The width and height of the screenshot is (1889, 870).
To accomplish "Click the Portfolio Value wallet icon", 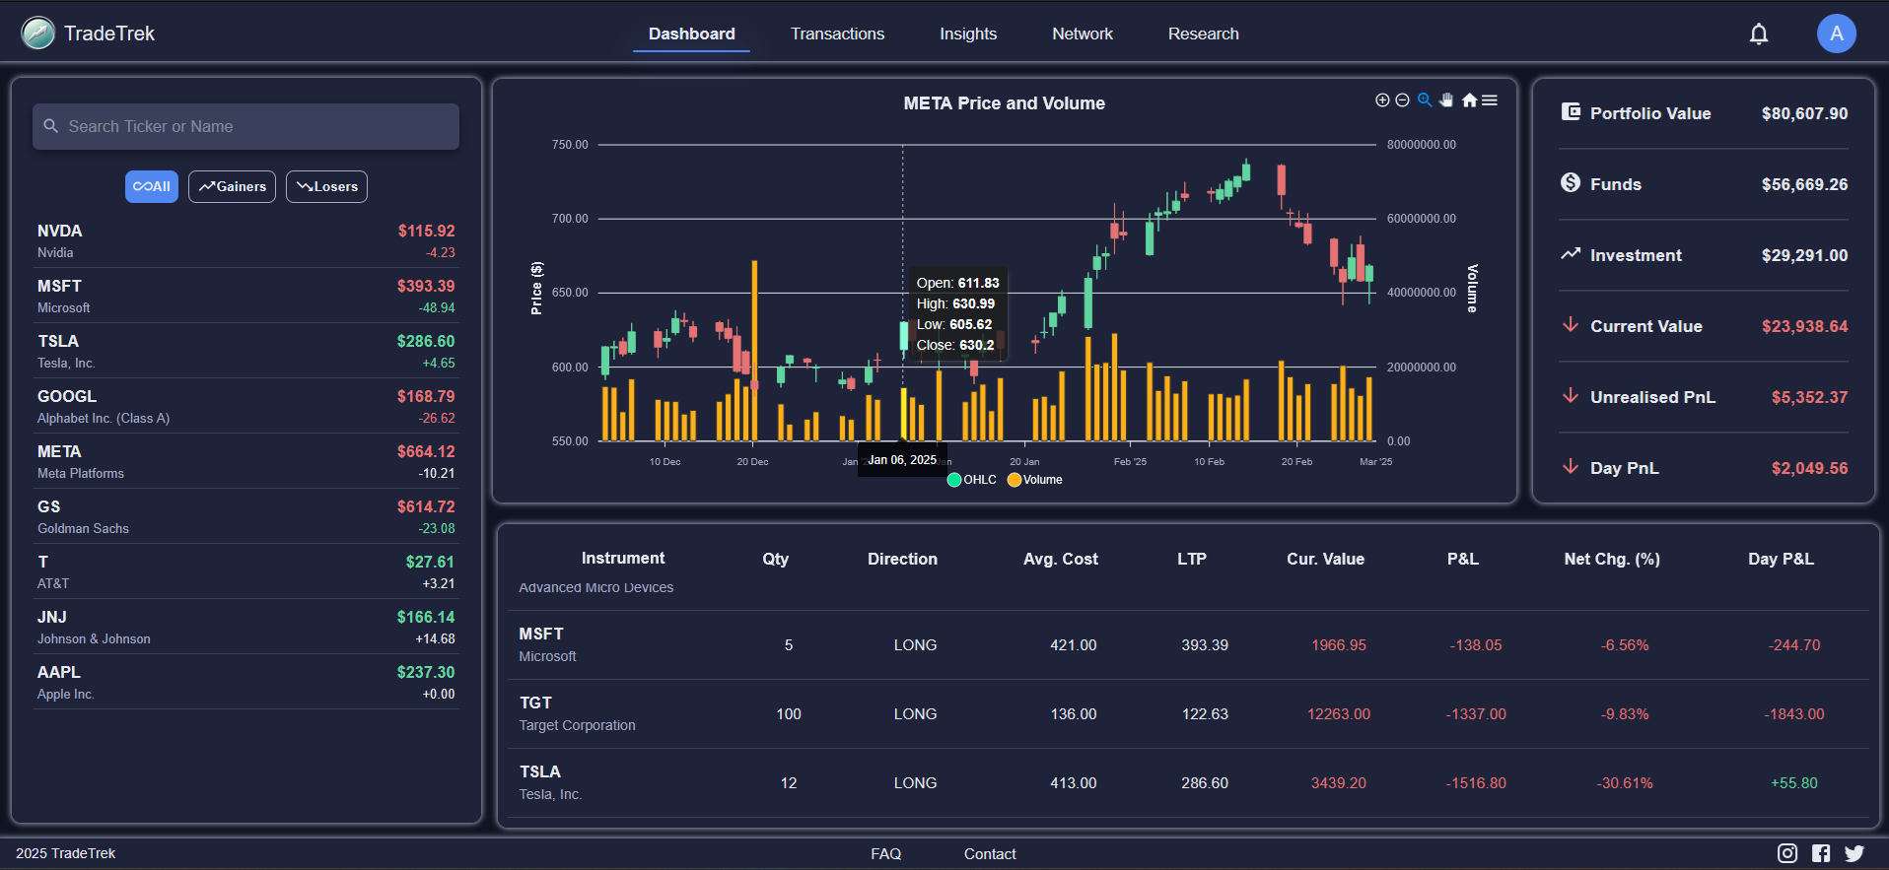I will [1571, 112].
